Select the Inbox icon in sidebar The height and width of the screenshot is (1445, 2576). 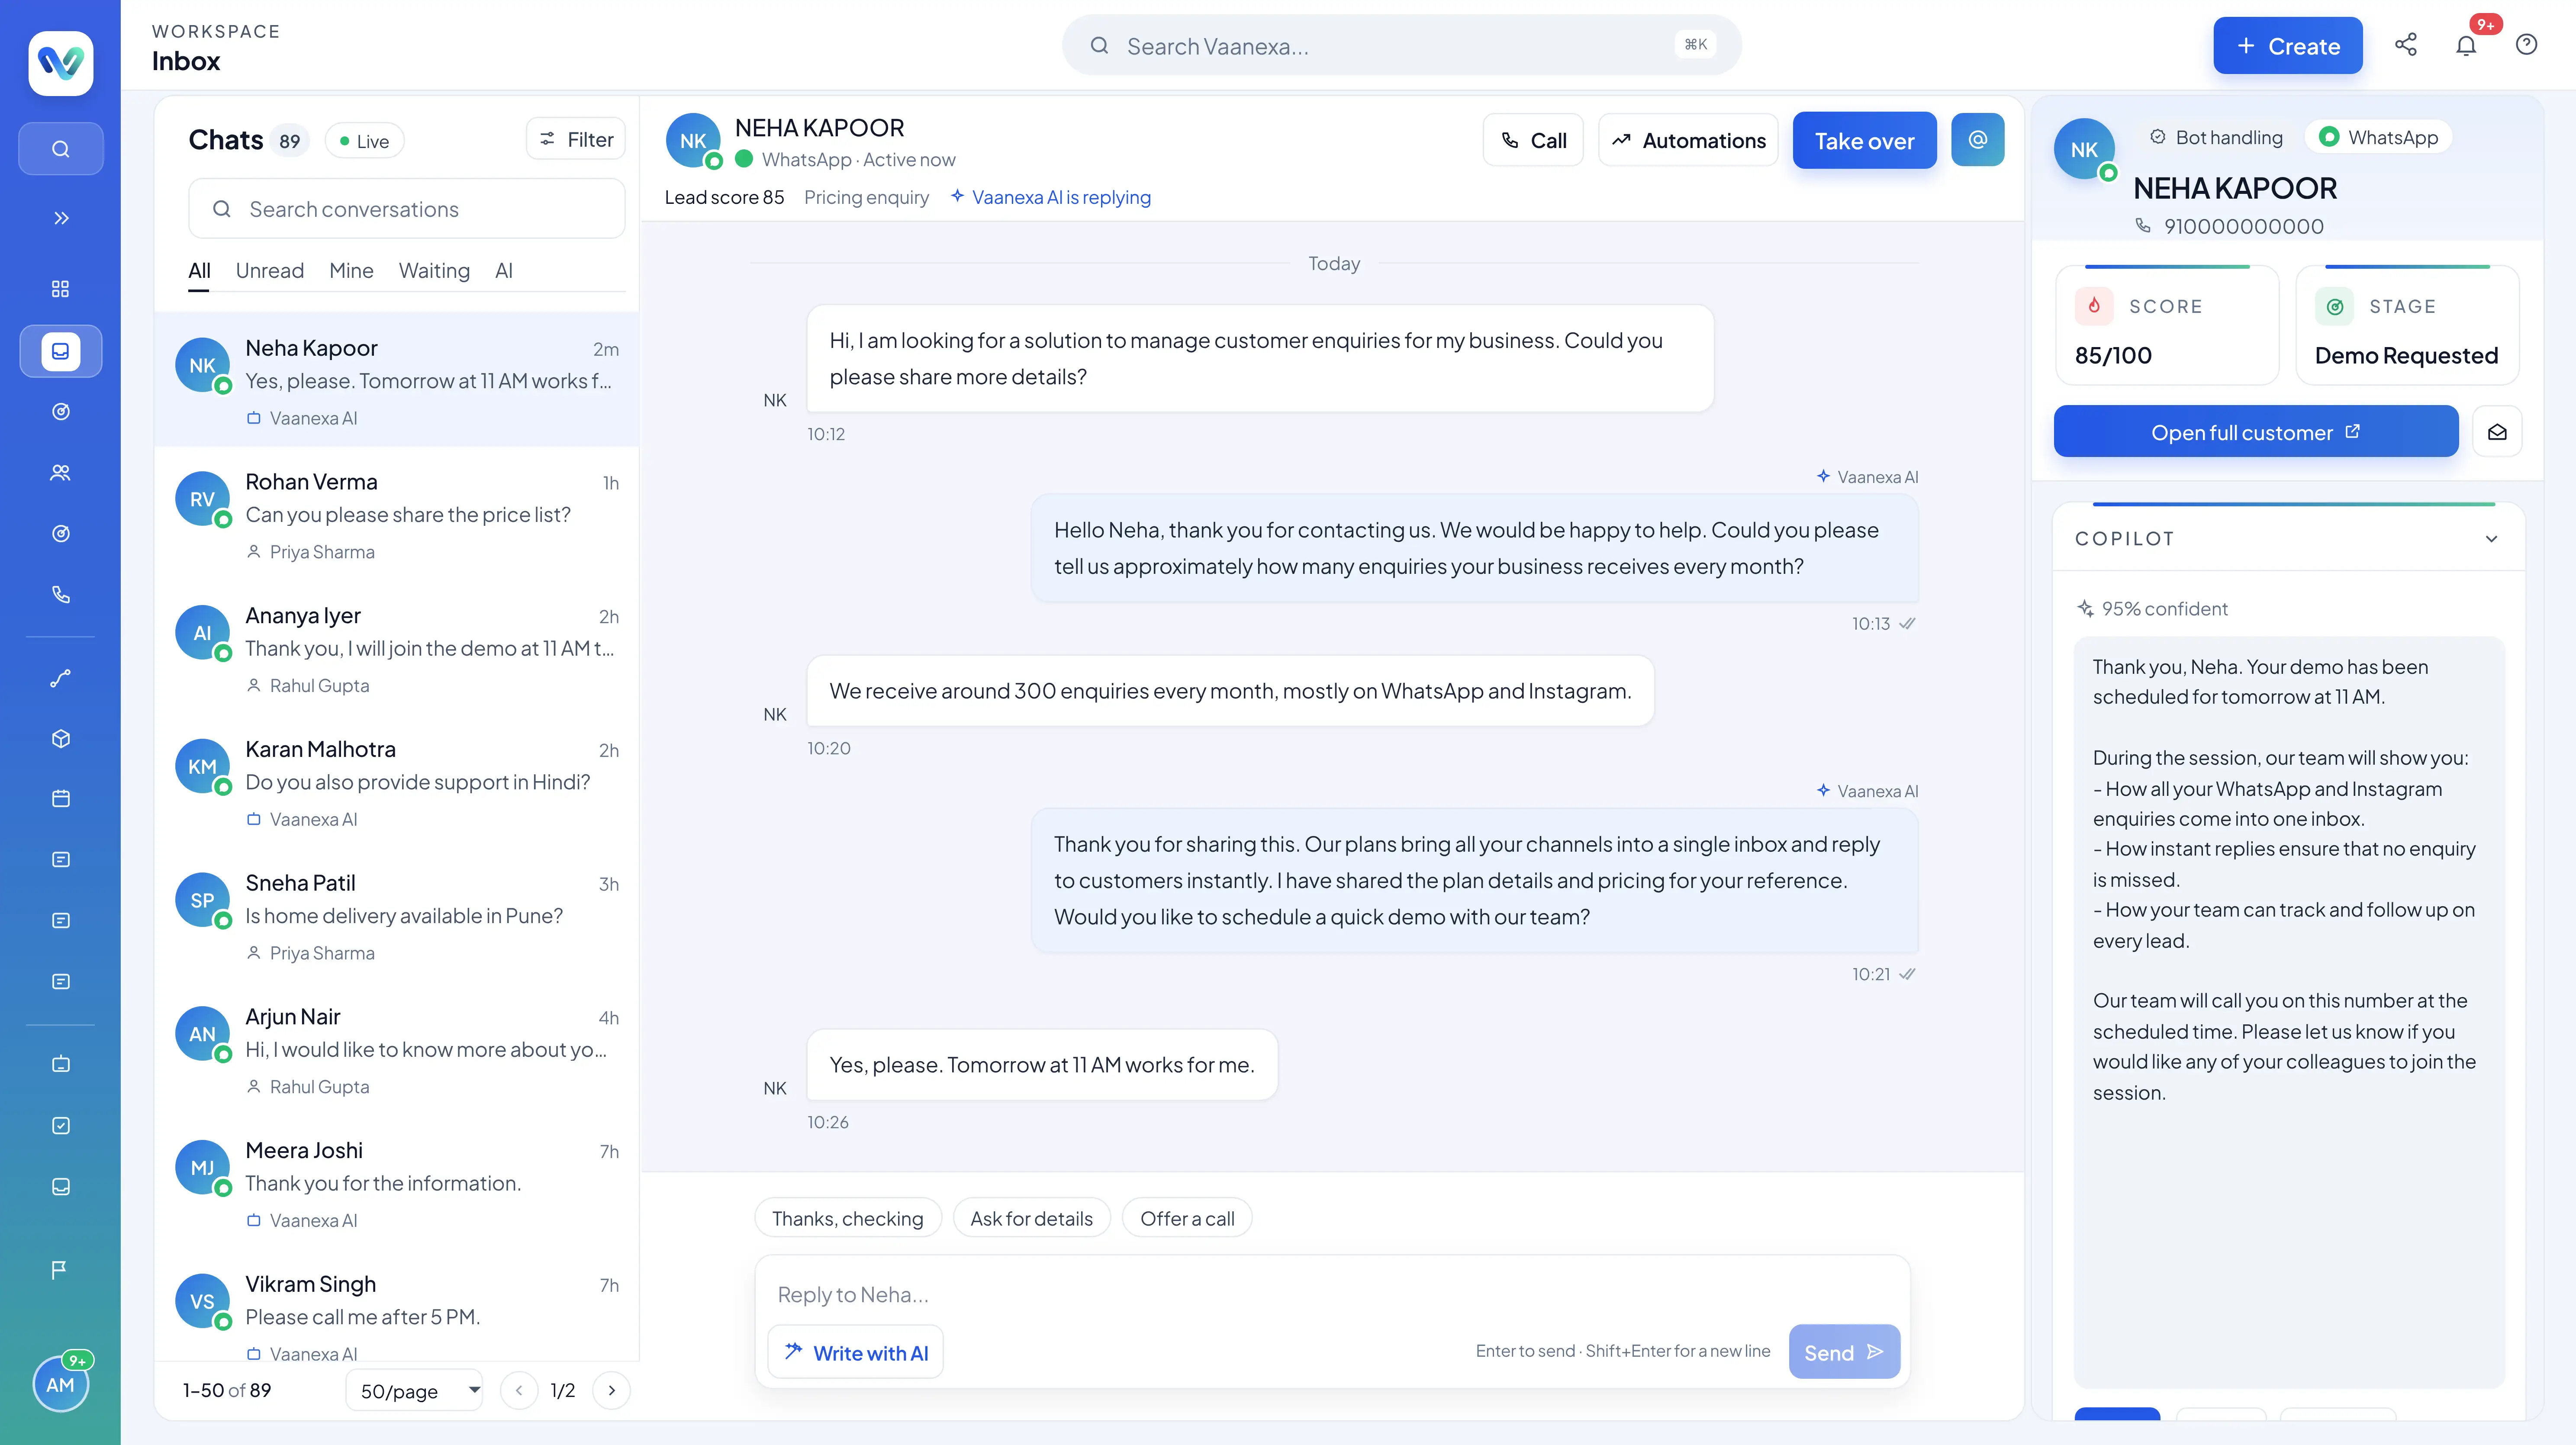[x=61, y=351]
